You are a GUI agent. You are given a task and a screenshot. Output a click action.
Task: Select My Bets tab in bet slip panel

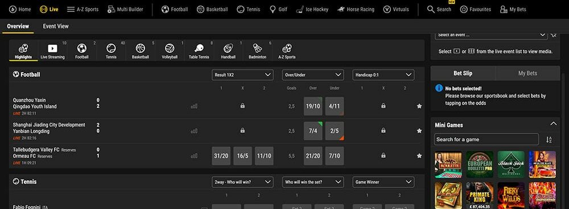(527, 73)
